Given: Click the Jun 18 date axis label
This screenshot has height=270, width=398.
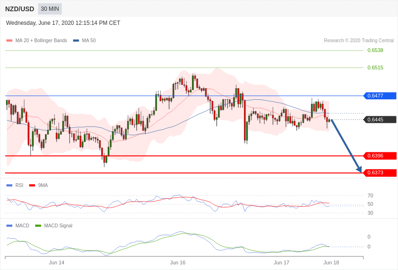Looking at the screenshot, I should tap(331, 262).
